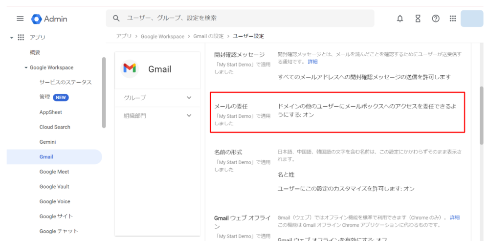The image size is (489, 241).
Task: Click ユーザー設定 breadcrumb text
Action: (x=248, y=36)
